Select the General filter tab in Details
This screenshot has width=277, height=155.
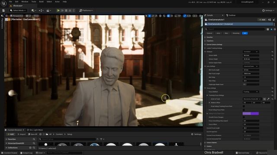[x=209, y=33]
